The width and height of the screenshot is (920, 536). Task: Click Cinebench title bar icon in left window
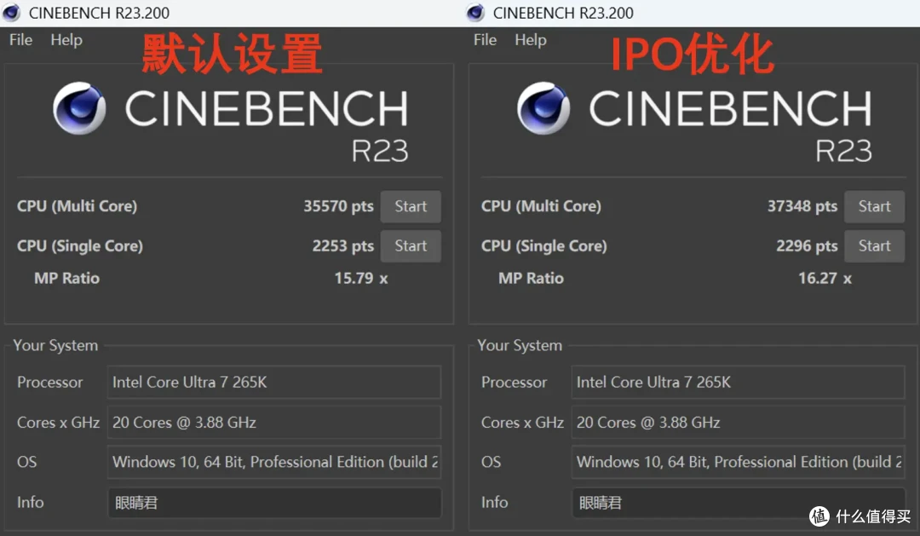(x=11, y=12)
